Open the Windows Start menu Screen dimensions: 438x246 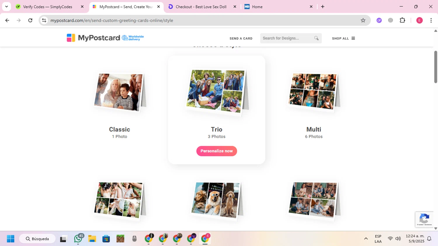click(x=11, y=239)
